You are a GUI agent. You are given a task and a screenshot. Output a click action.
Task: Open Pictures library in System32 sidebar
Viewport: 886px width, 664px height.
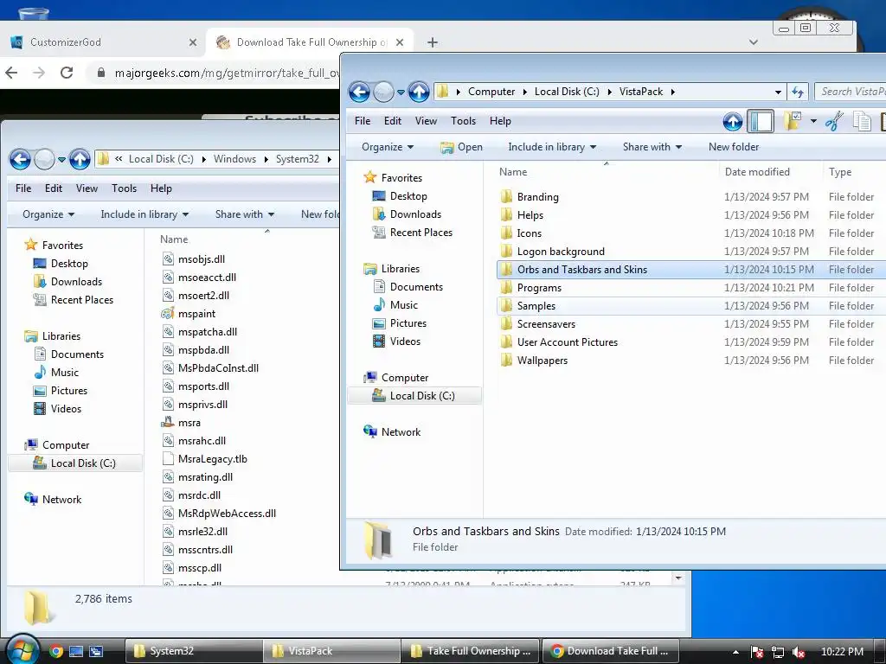(x=69, y=391)
